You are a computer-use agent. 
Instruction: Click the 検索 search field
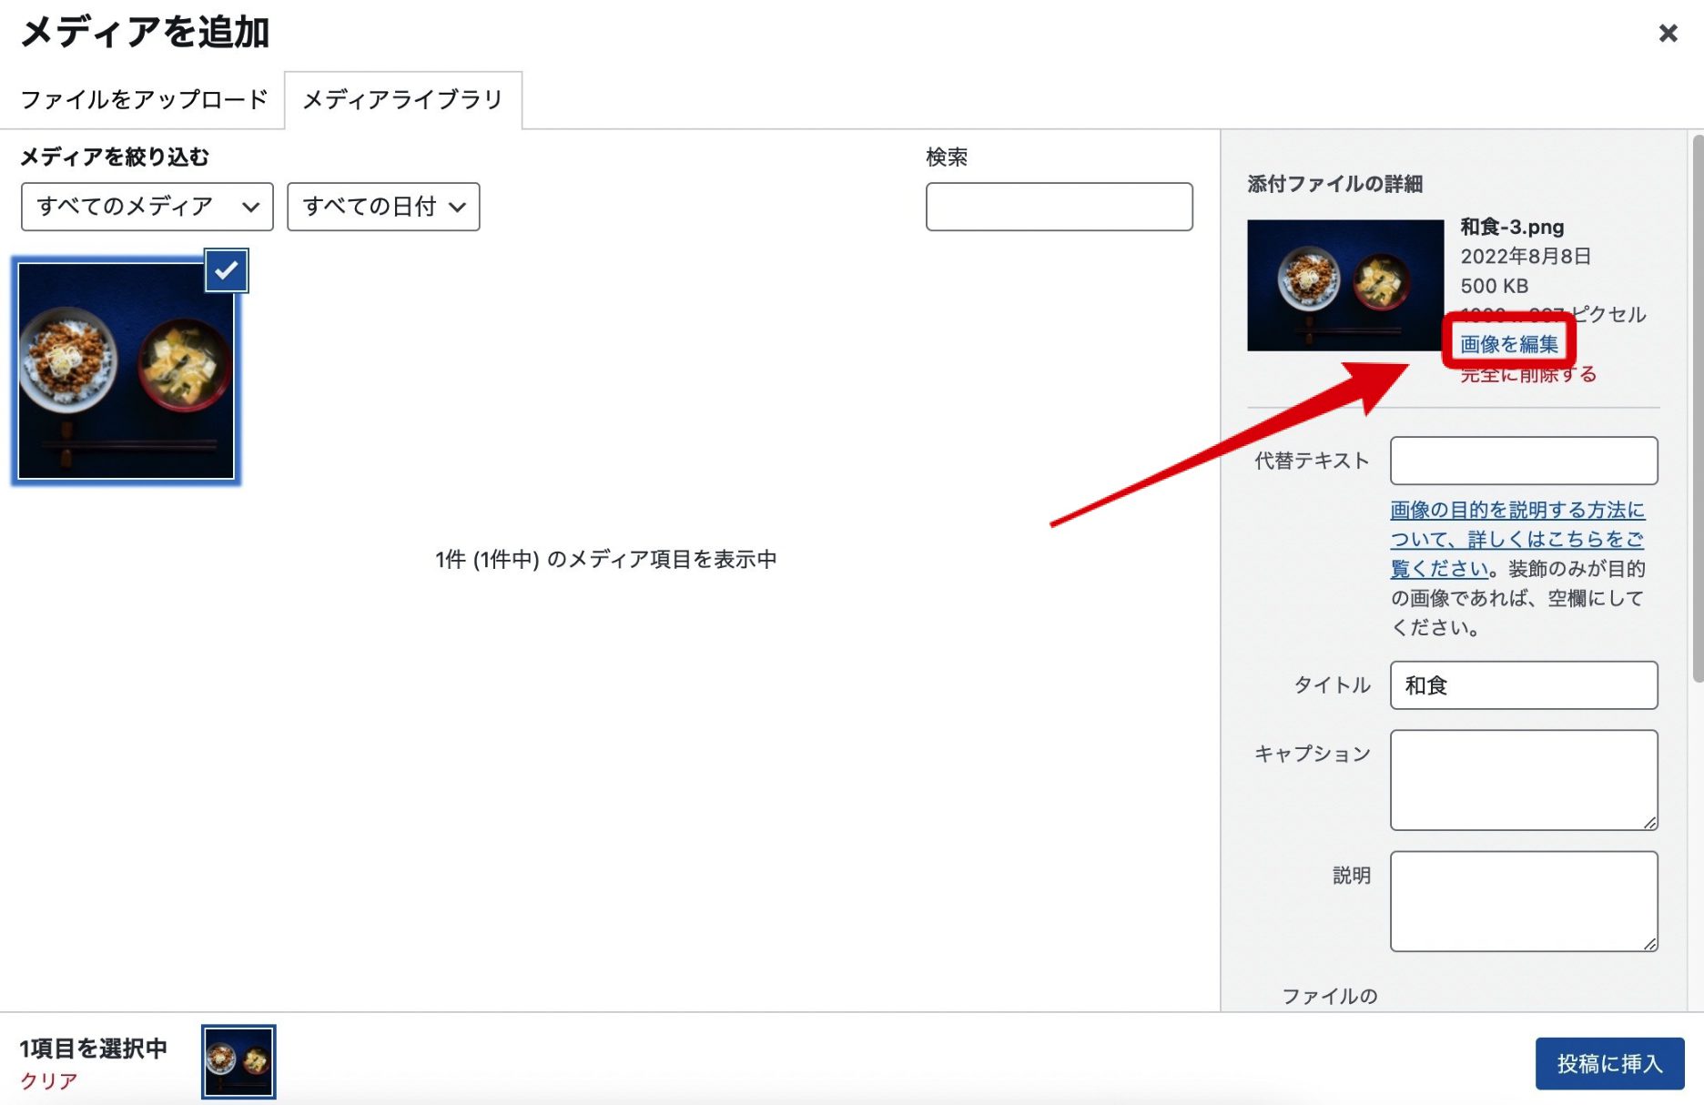click(x=1059, y=207)
